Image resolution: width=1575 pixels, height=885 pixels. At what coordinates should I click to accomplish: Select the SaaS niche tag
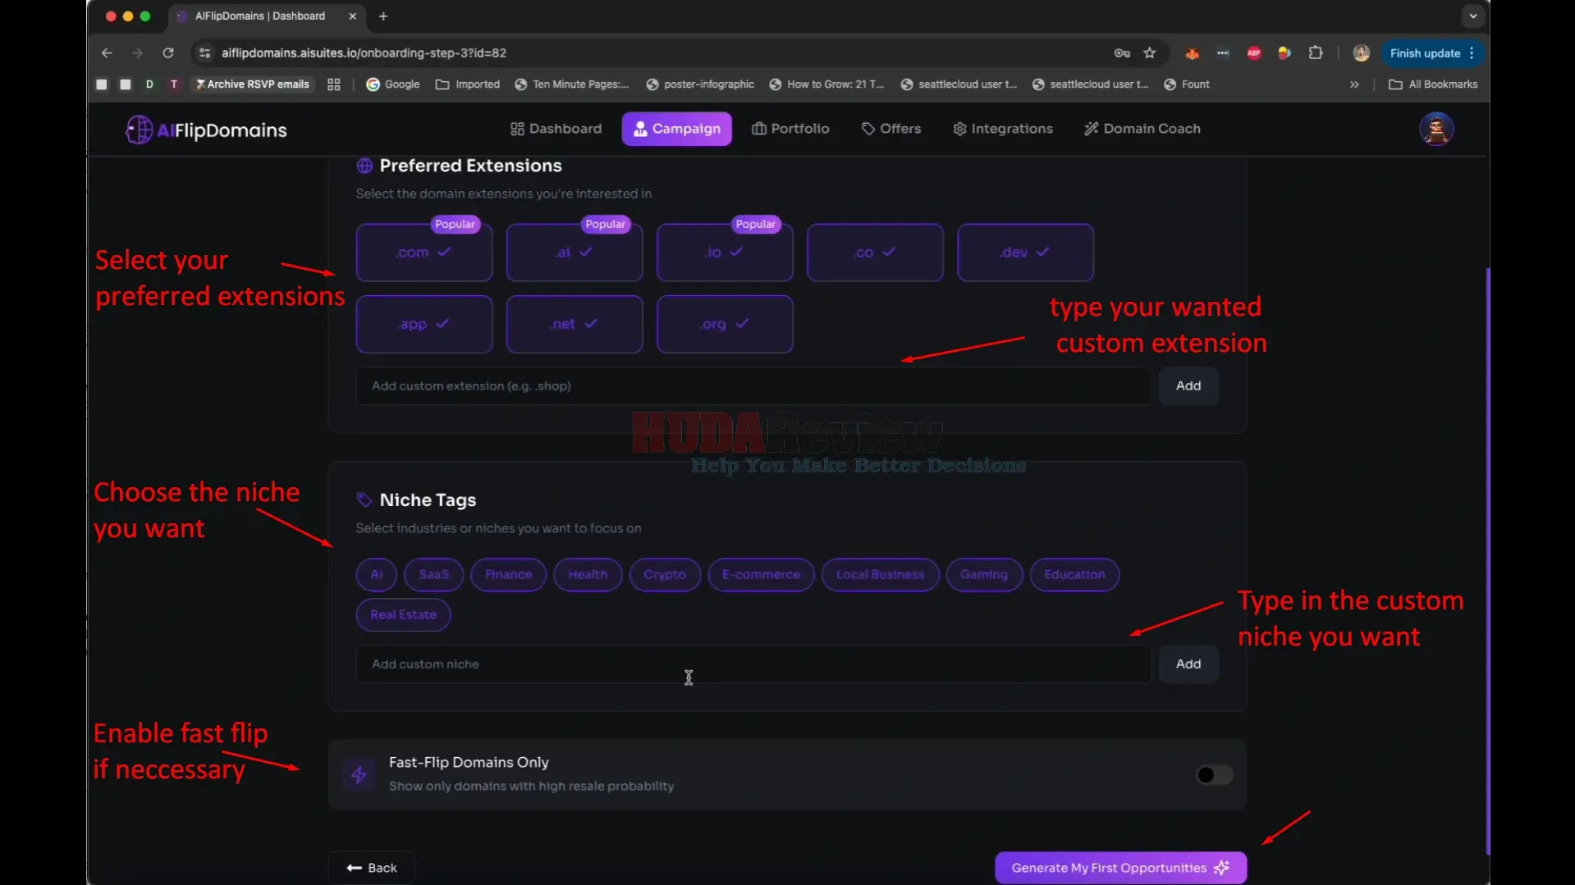(x=433, y=574)
